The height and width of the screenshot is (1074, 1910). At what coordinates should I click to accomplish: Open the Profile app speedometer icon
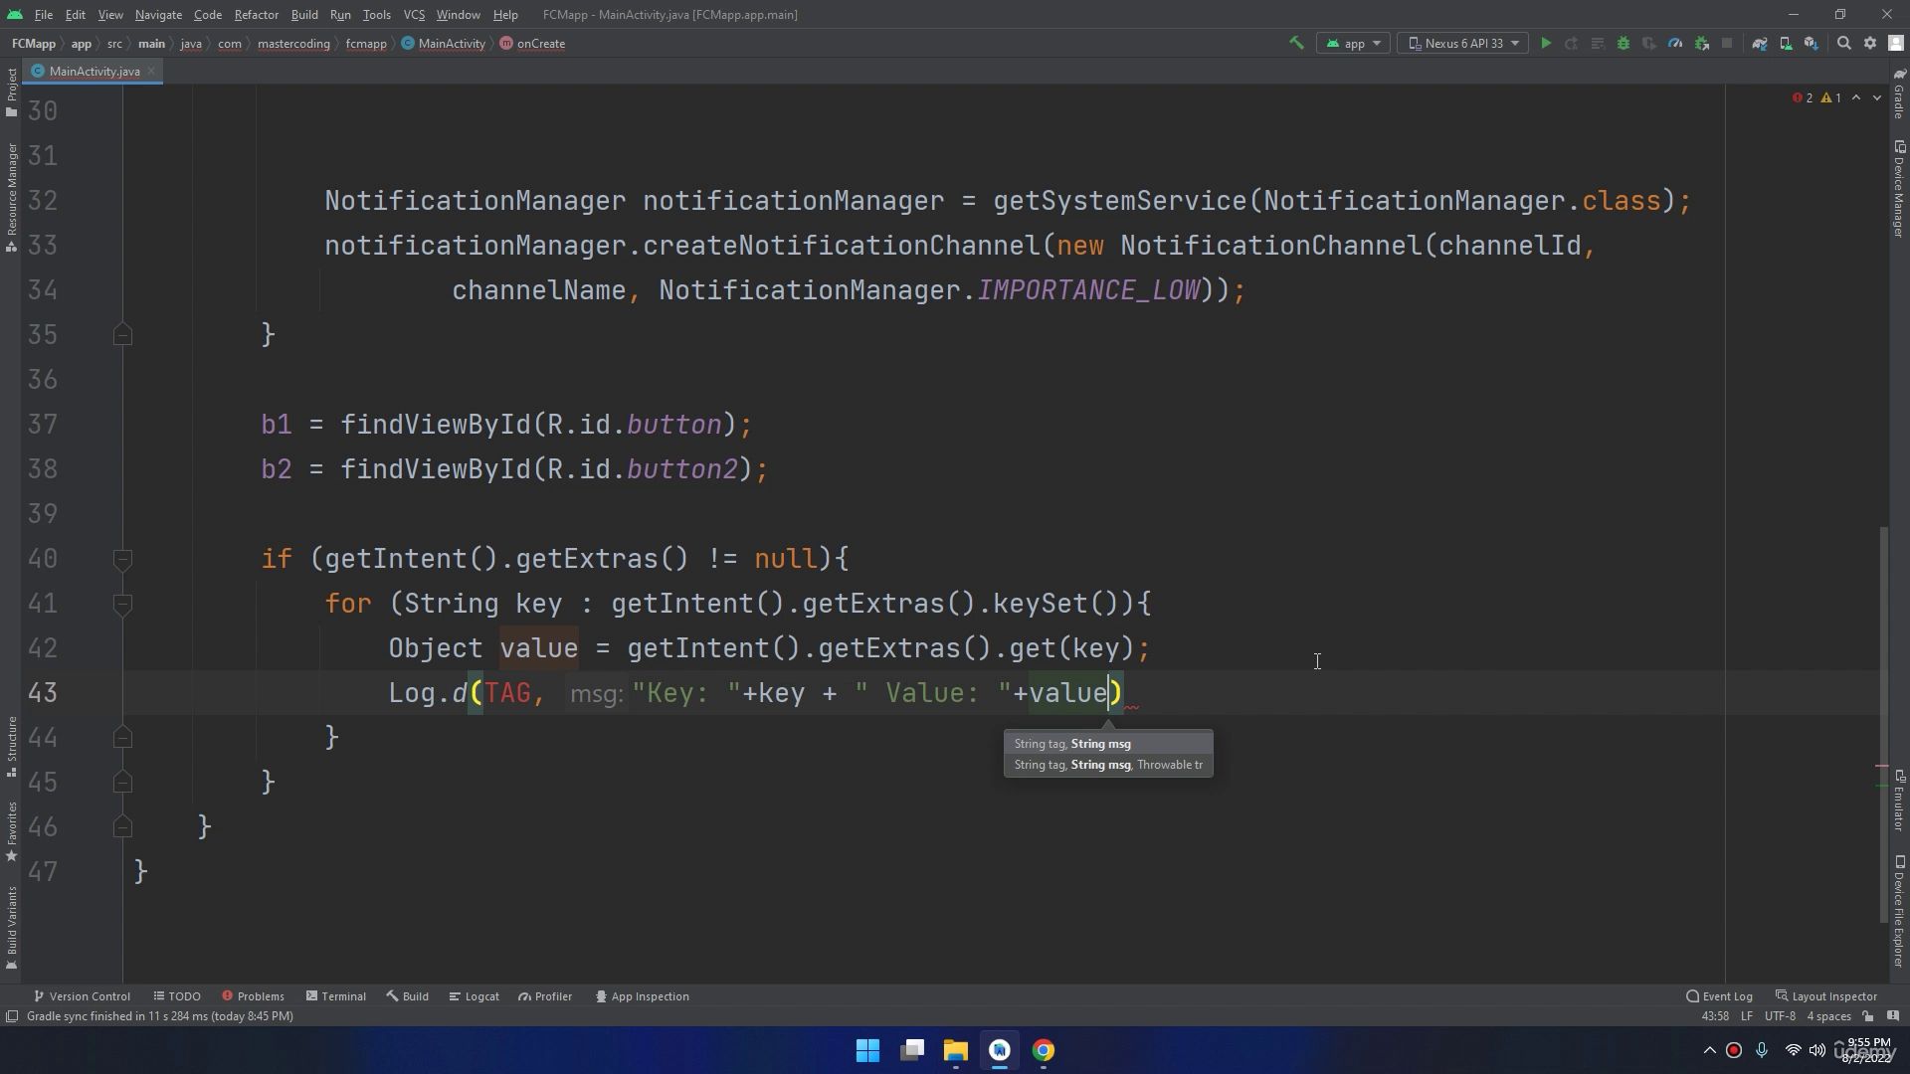(x=1675, y=44)
